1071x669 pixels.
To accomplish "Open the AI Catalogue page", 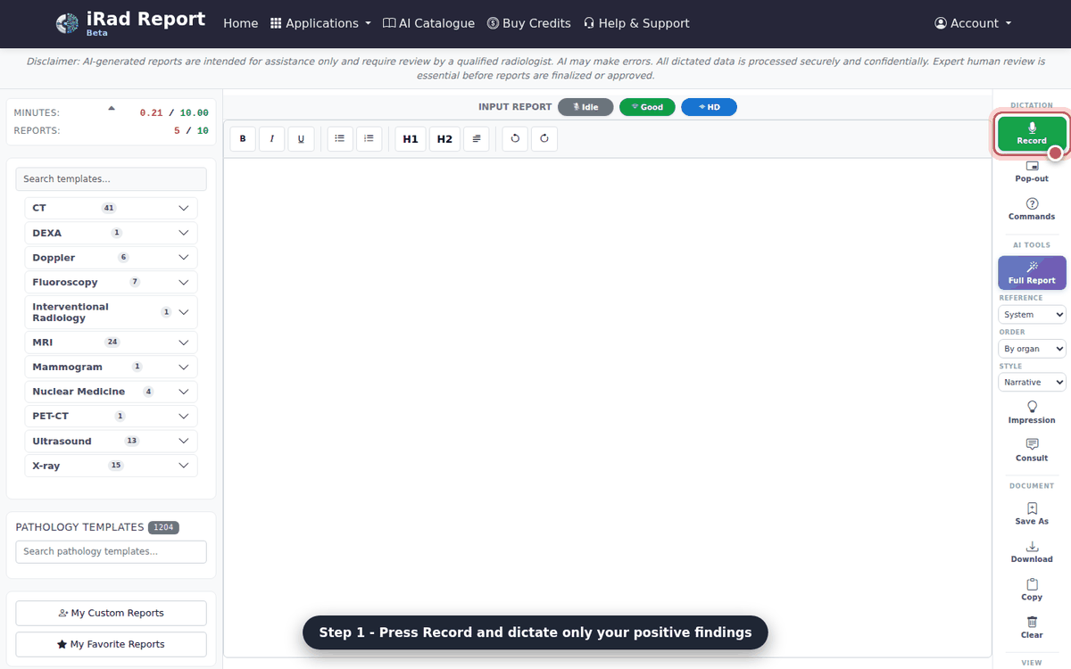I will [428, 23].
